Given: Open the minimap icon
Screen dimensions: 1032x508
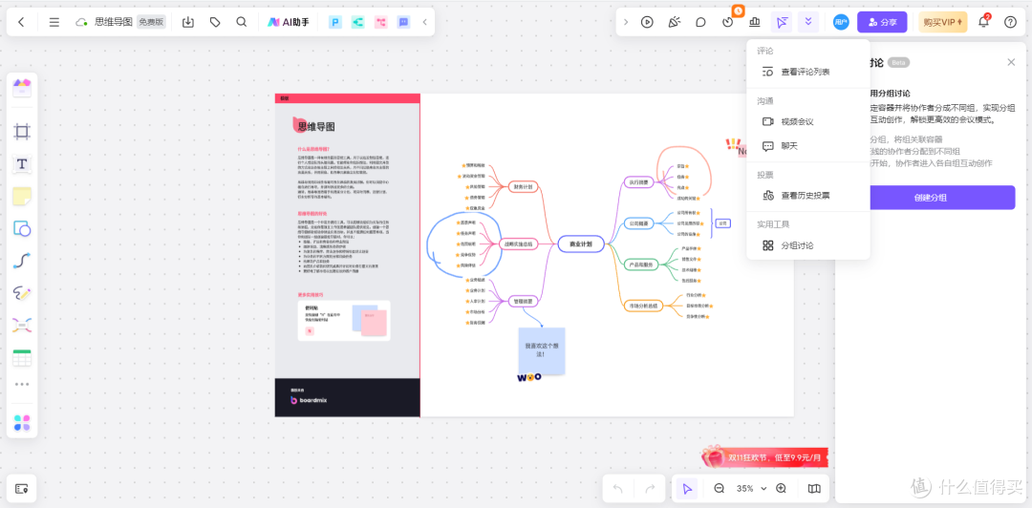Looking at the screenshot, I should [814, 489].
